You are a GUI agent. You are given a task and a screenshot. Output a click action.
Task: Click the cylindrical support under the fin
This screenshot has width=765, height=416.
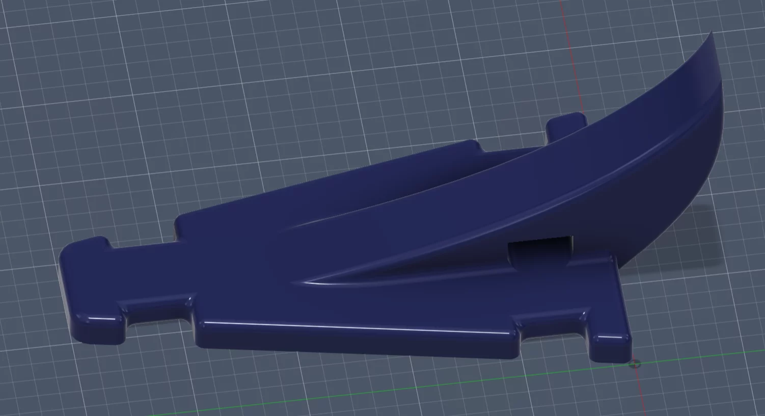pos(540,250)
